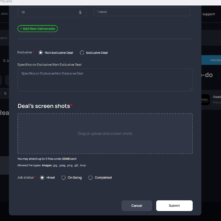Image resolution: width=221 pixels, height=221 pixels.
Task: Click the Allowed file types text
Action: pos(52,165)
